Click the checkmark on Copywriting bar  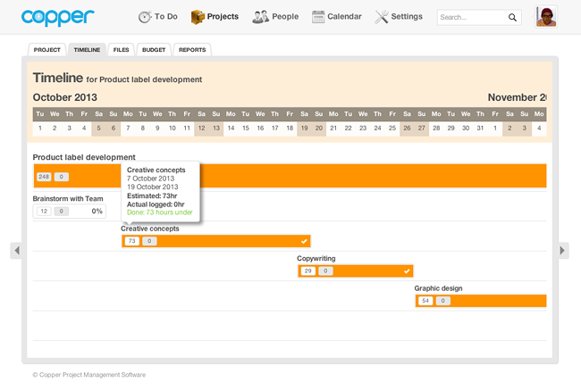click(x=407, y=271)
